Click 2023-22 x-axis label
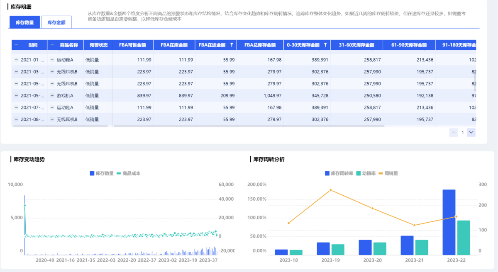This screenshot has height=272, width=498. pyautogui.click(x=456, y=260)
